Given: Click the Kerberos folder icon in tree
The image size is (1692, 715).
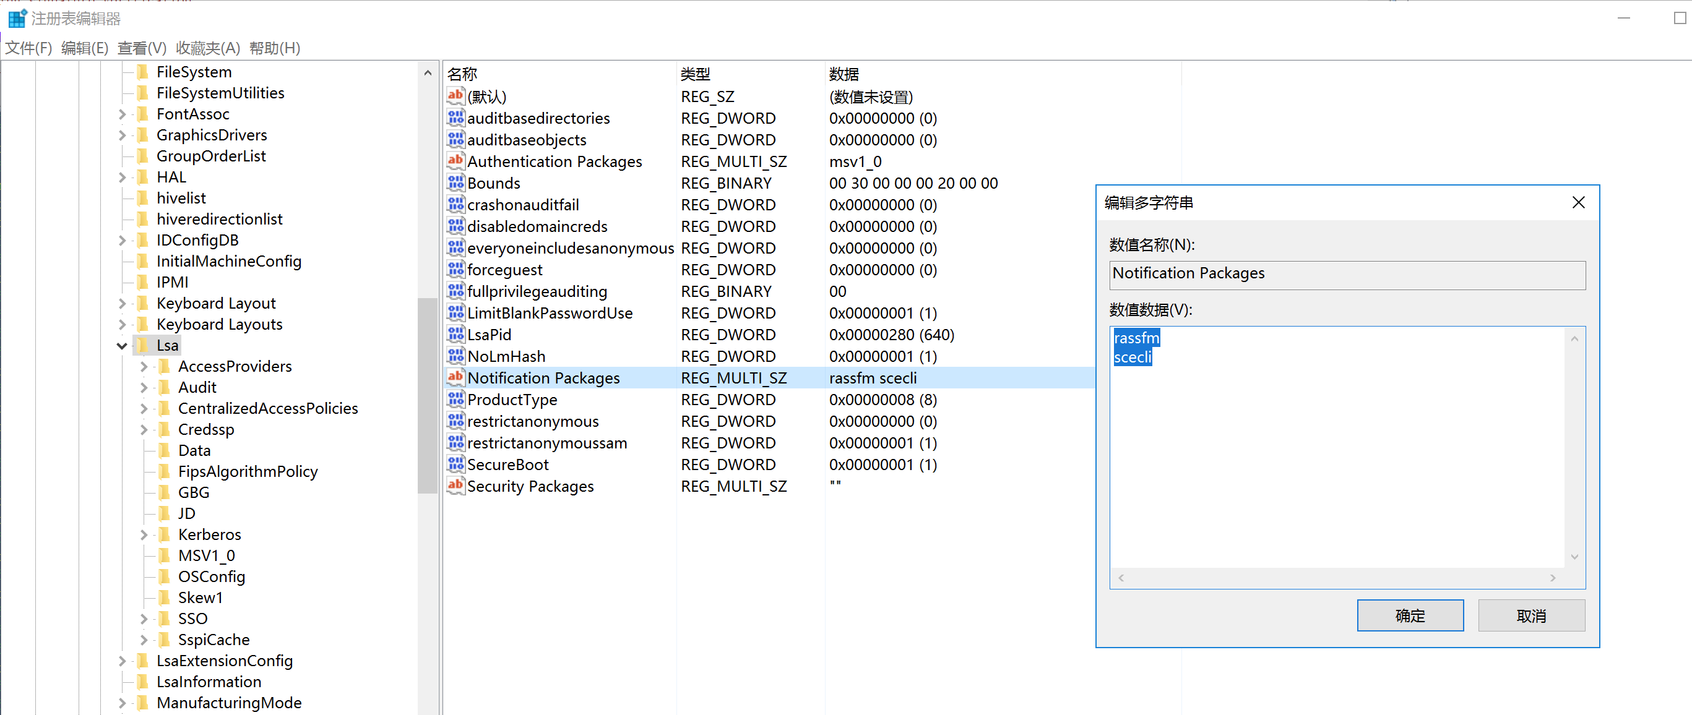Looking at the screenshot, I should pyautogui.click(x=165, y=534).
